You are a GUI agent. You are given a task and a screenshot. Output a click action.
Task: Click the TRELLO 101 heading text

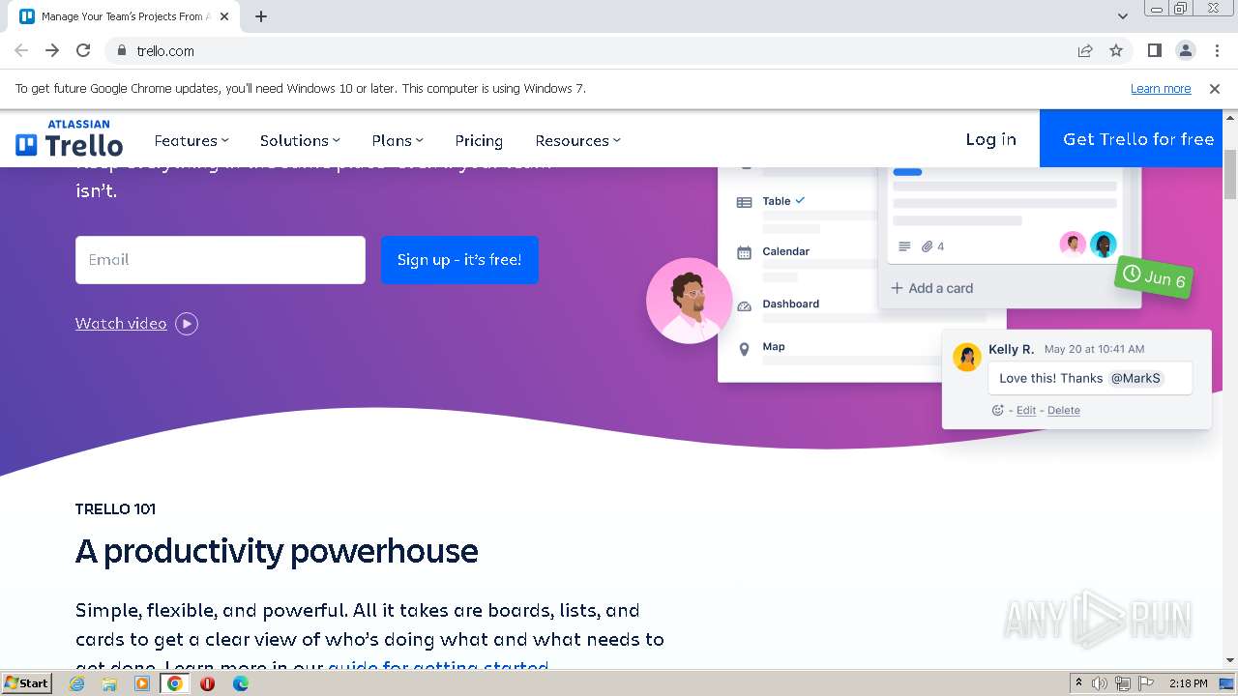115,509
